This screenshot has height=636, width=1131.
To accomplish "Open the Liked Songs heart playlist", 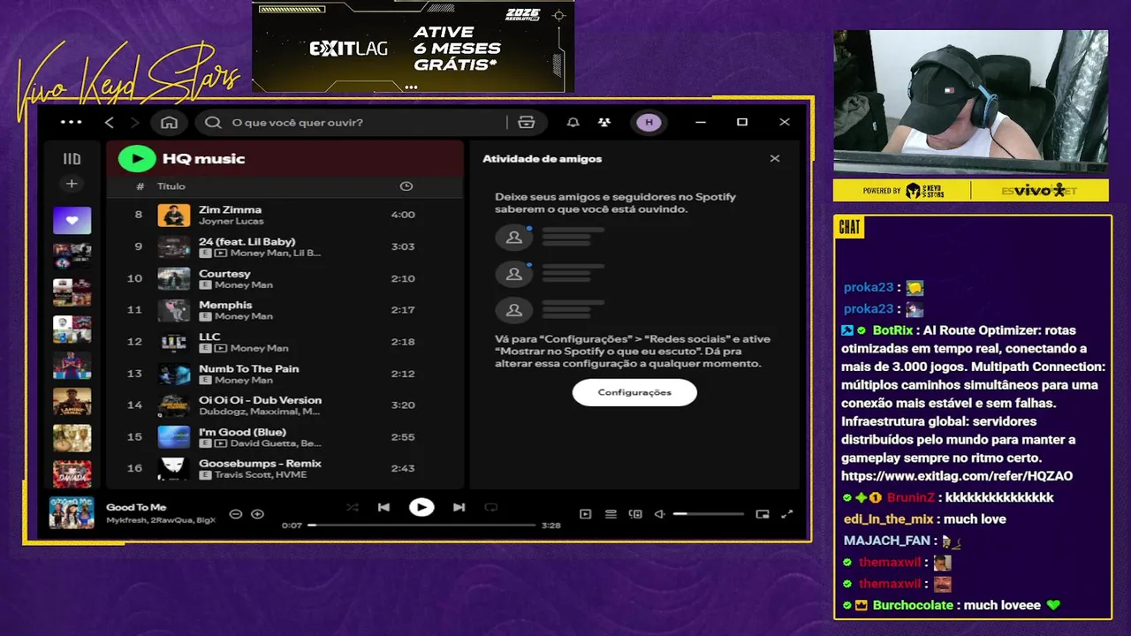I will point(72,220).
